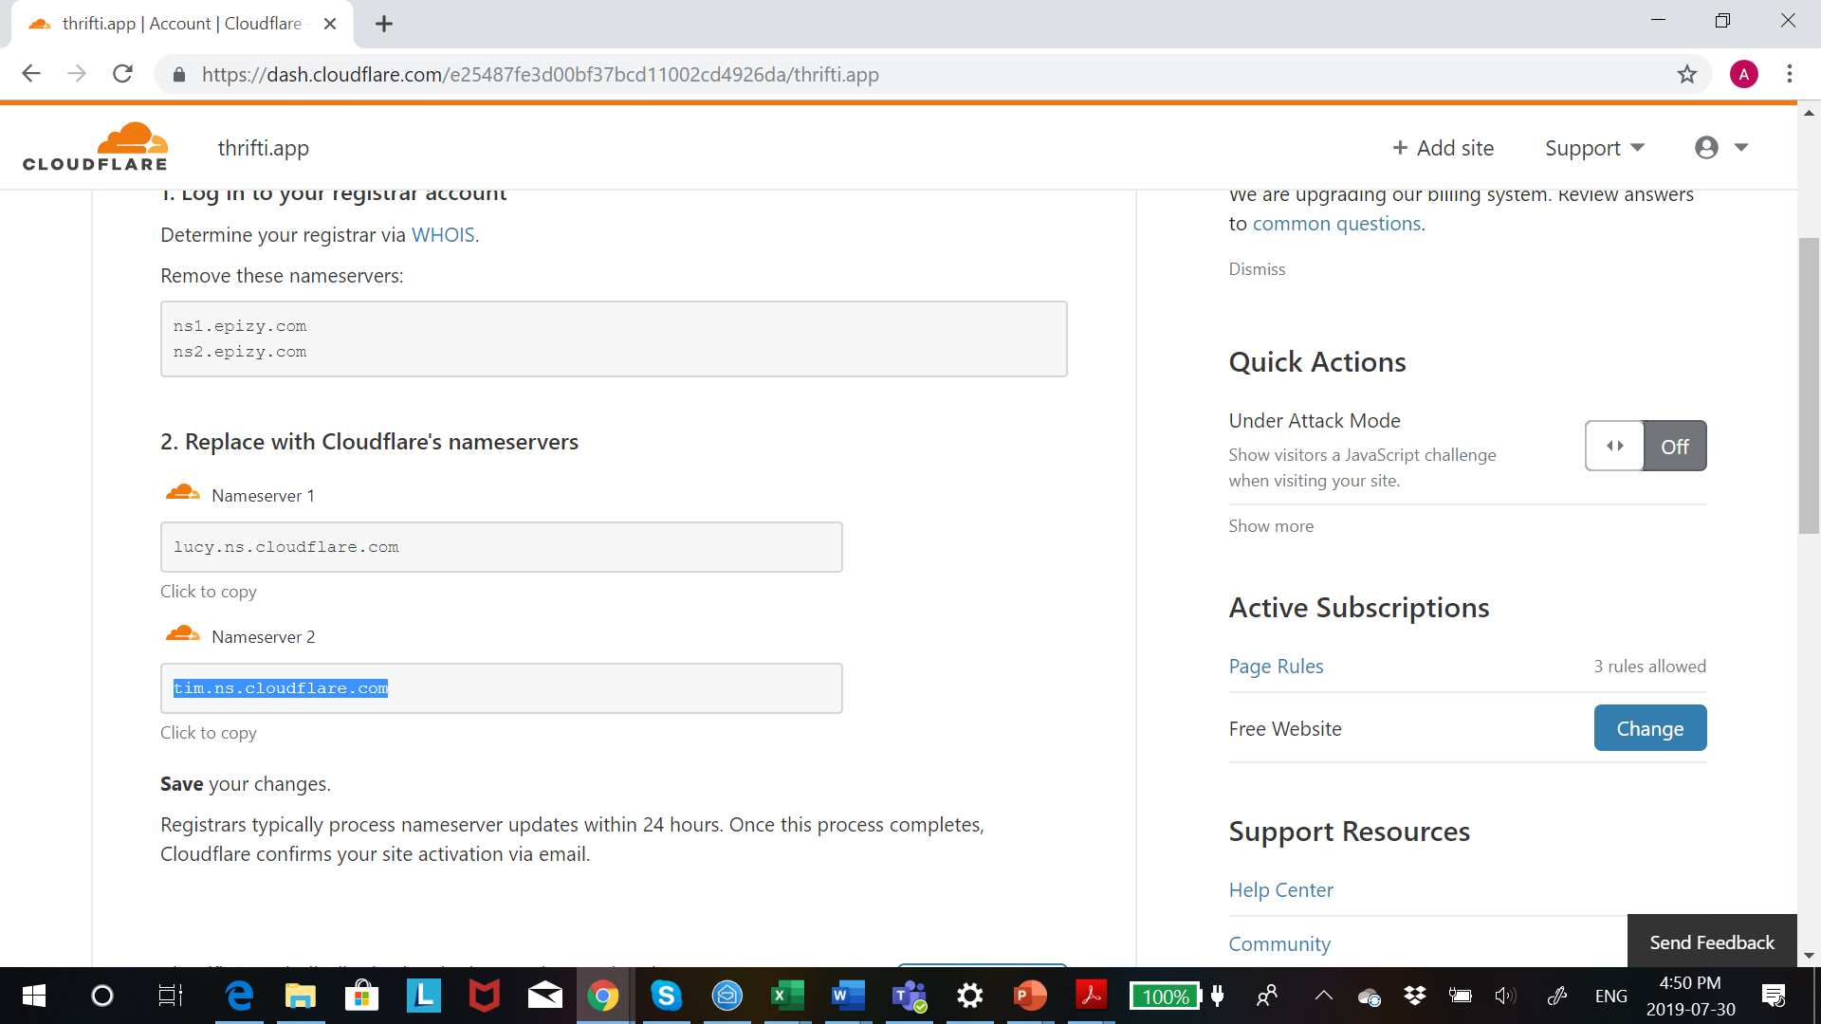Show hidden system tray icons
This screenshot has width=1821, height=1024.
[1323, 996]
